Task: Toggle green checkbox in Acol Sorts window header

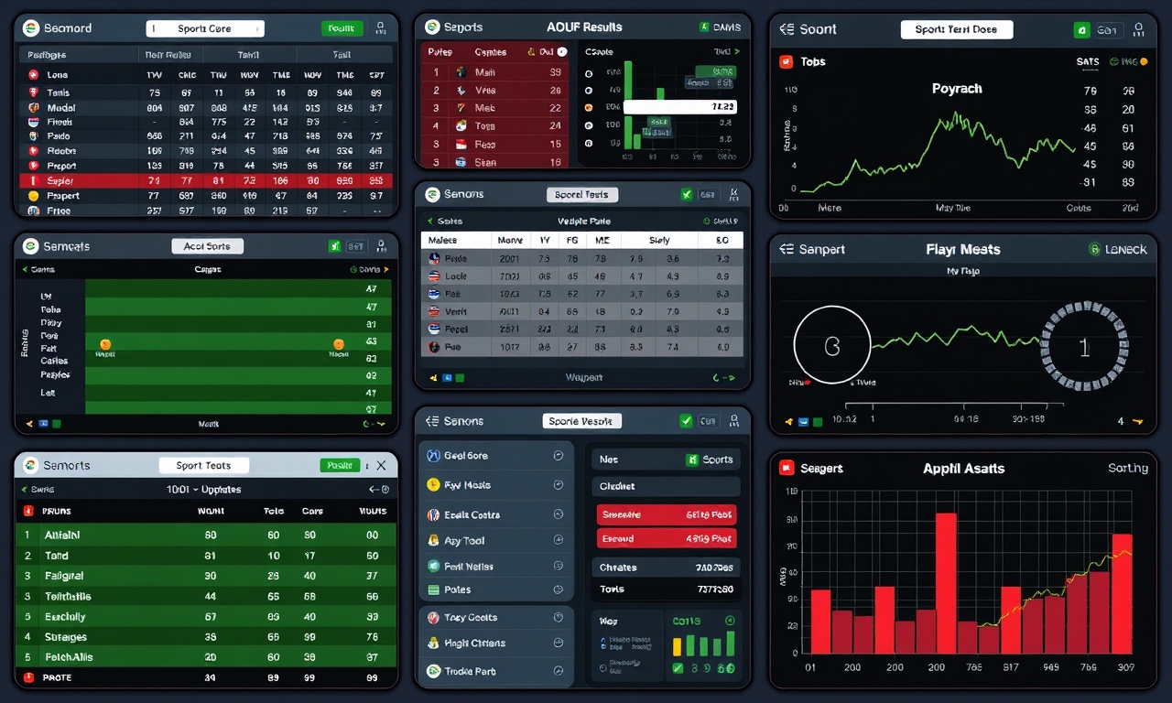Action: coord(335,246)
